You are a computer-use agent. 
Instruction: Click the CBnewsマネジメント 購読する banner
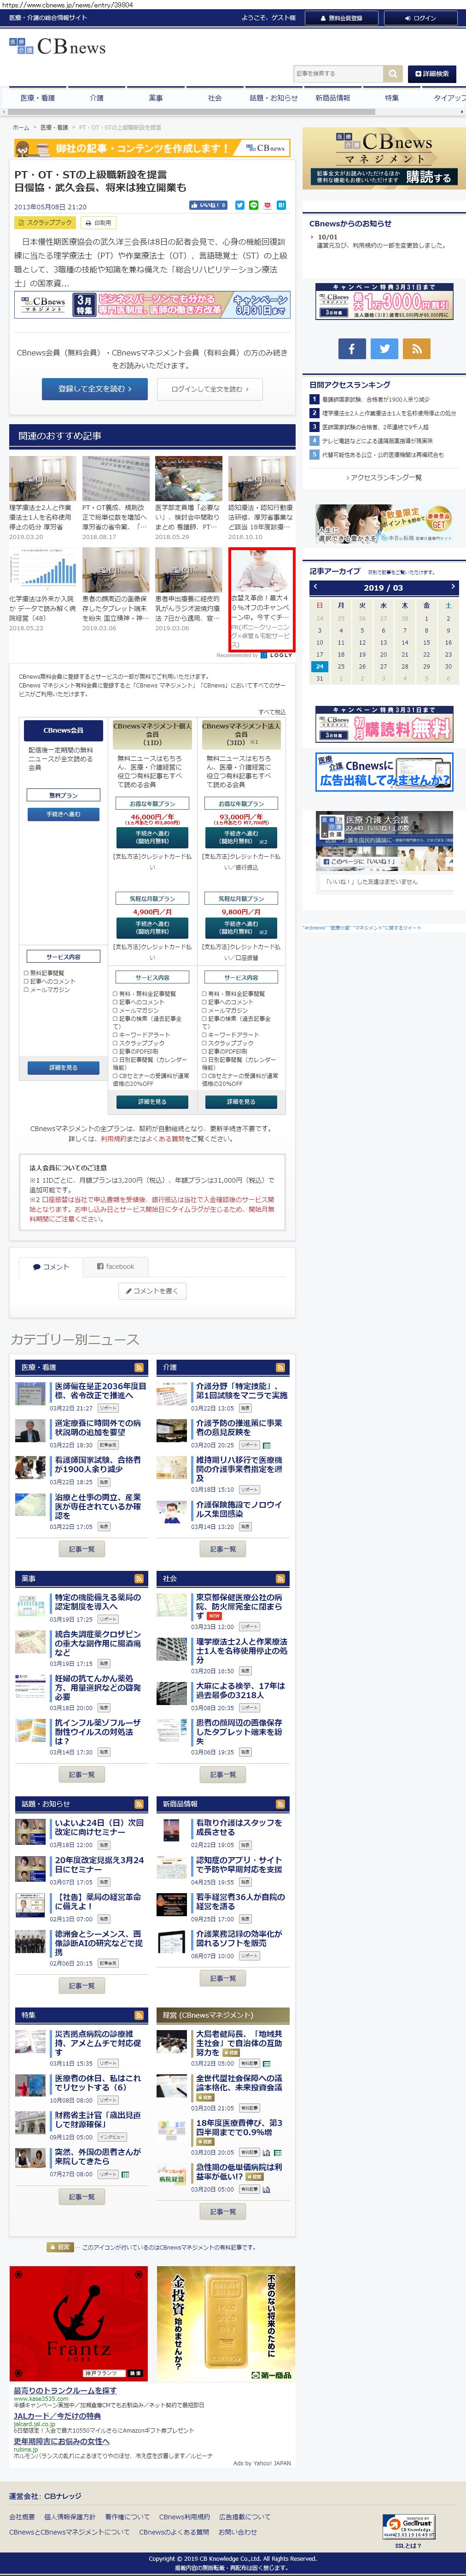384,157
